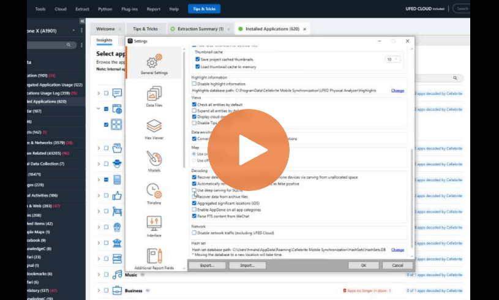499x300 pixels.
Task: Click the calendar globe category icon
Action: point(117,109)
